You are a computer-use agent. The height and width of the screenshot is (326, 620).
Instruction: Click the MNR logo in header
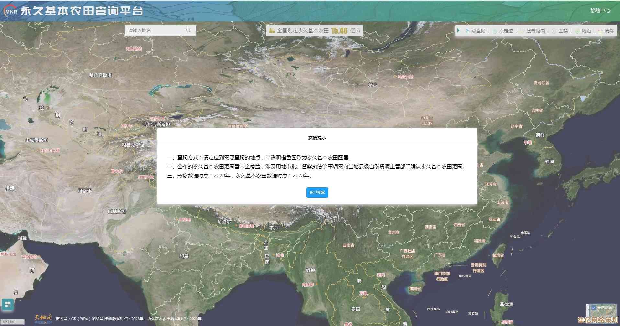[x=10, y=11]
